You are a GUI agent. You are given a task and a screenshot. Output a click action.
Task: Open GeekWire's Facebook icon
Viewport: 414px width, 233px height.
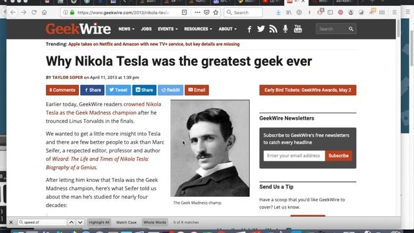(x=249, y=29)
